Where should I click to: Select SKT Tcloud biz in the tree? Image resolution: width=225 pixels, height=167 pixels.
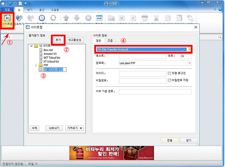(52, 58)
